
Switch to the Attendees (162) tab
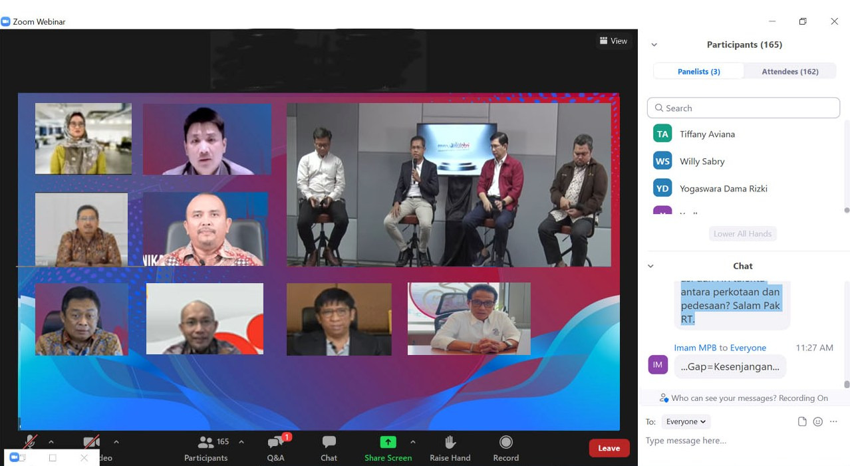[x=790, y=71]
